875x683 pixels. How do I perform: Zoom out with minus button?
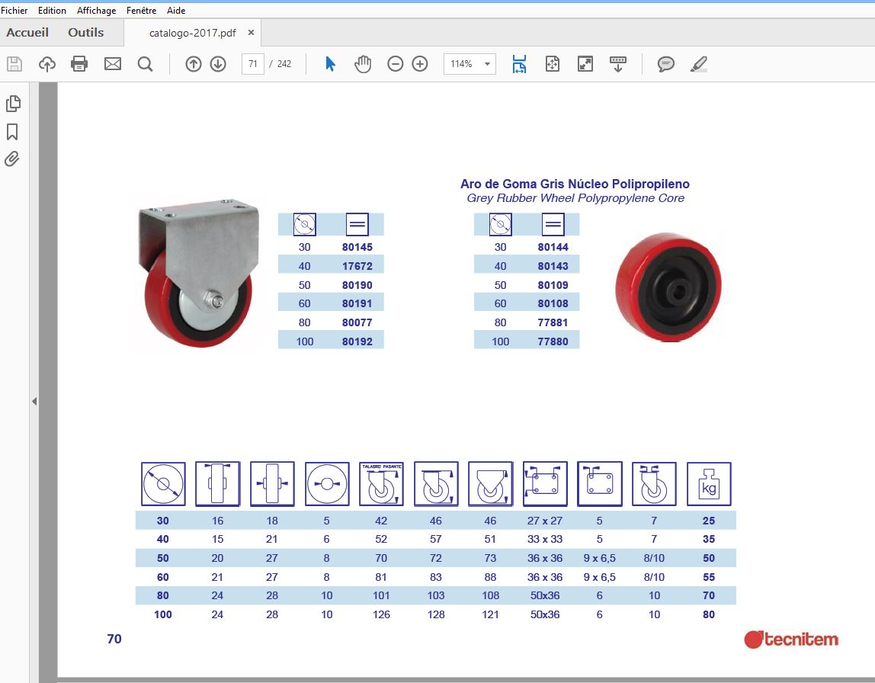[x=395, y=64]
